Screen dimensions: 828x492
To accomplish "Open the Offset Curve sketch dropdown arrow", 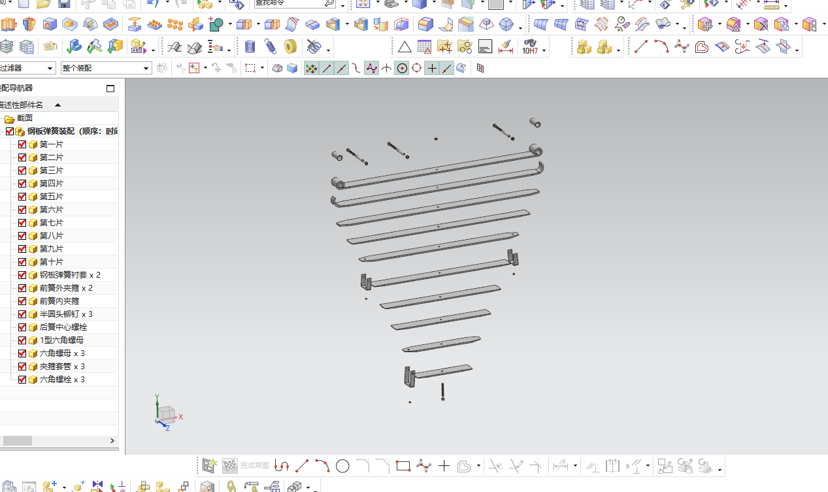I will click(478, 467).
